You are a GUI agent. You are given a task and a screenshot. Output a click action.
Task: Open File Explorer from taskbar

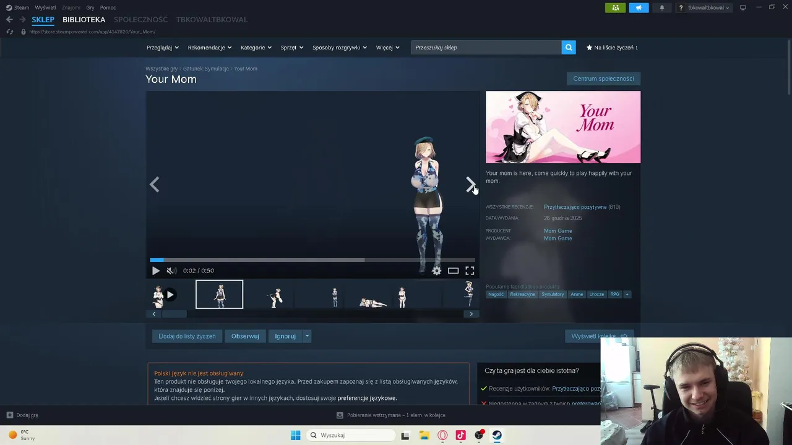coord(424,435)
